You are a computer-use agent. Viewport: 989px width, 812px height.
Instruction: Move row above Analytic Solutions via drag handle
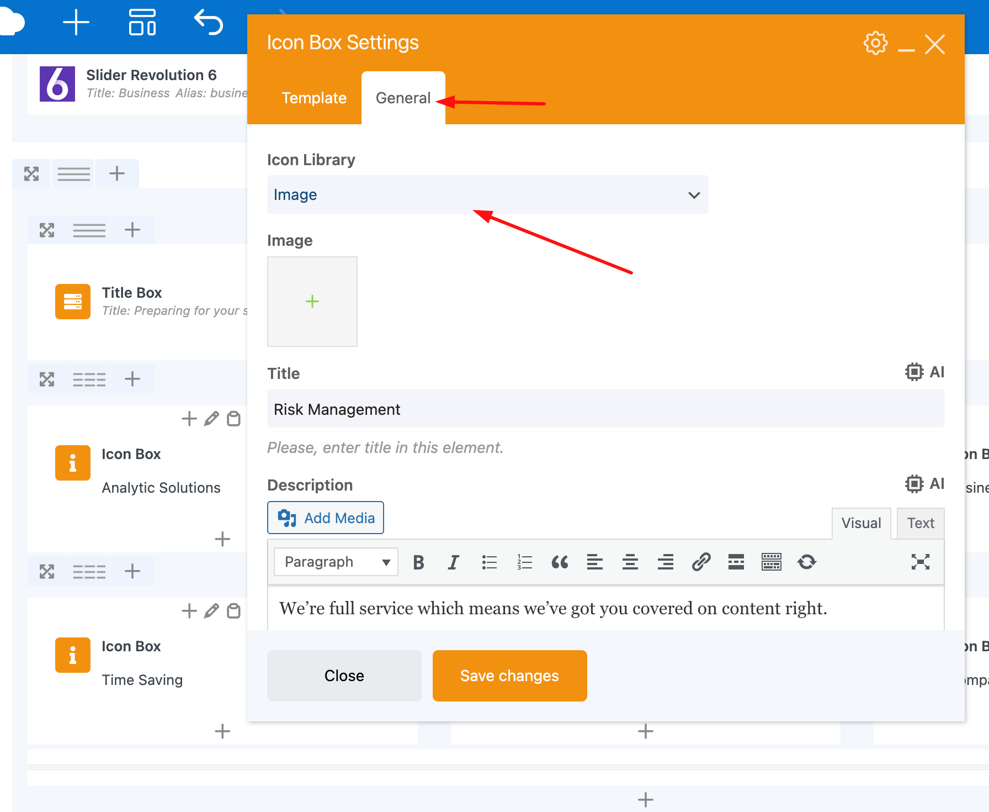(x=47, y=379)
